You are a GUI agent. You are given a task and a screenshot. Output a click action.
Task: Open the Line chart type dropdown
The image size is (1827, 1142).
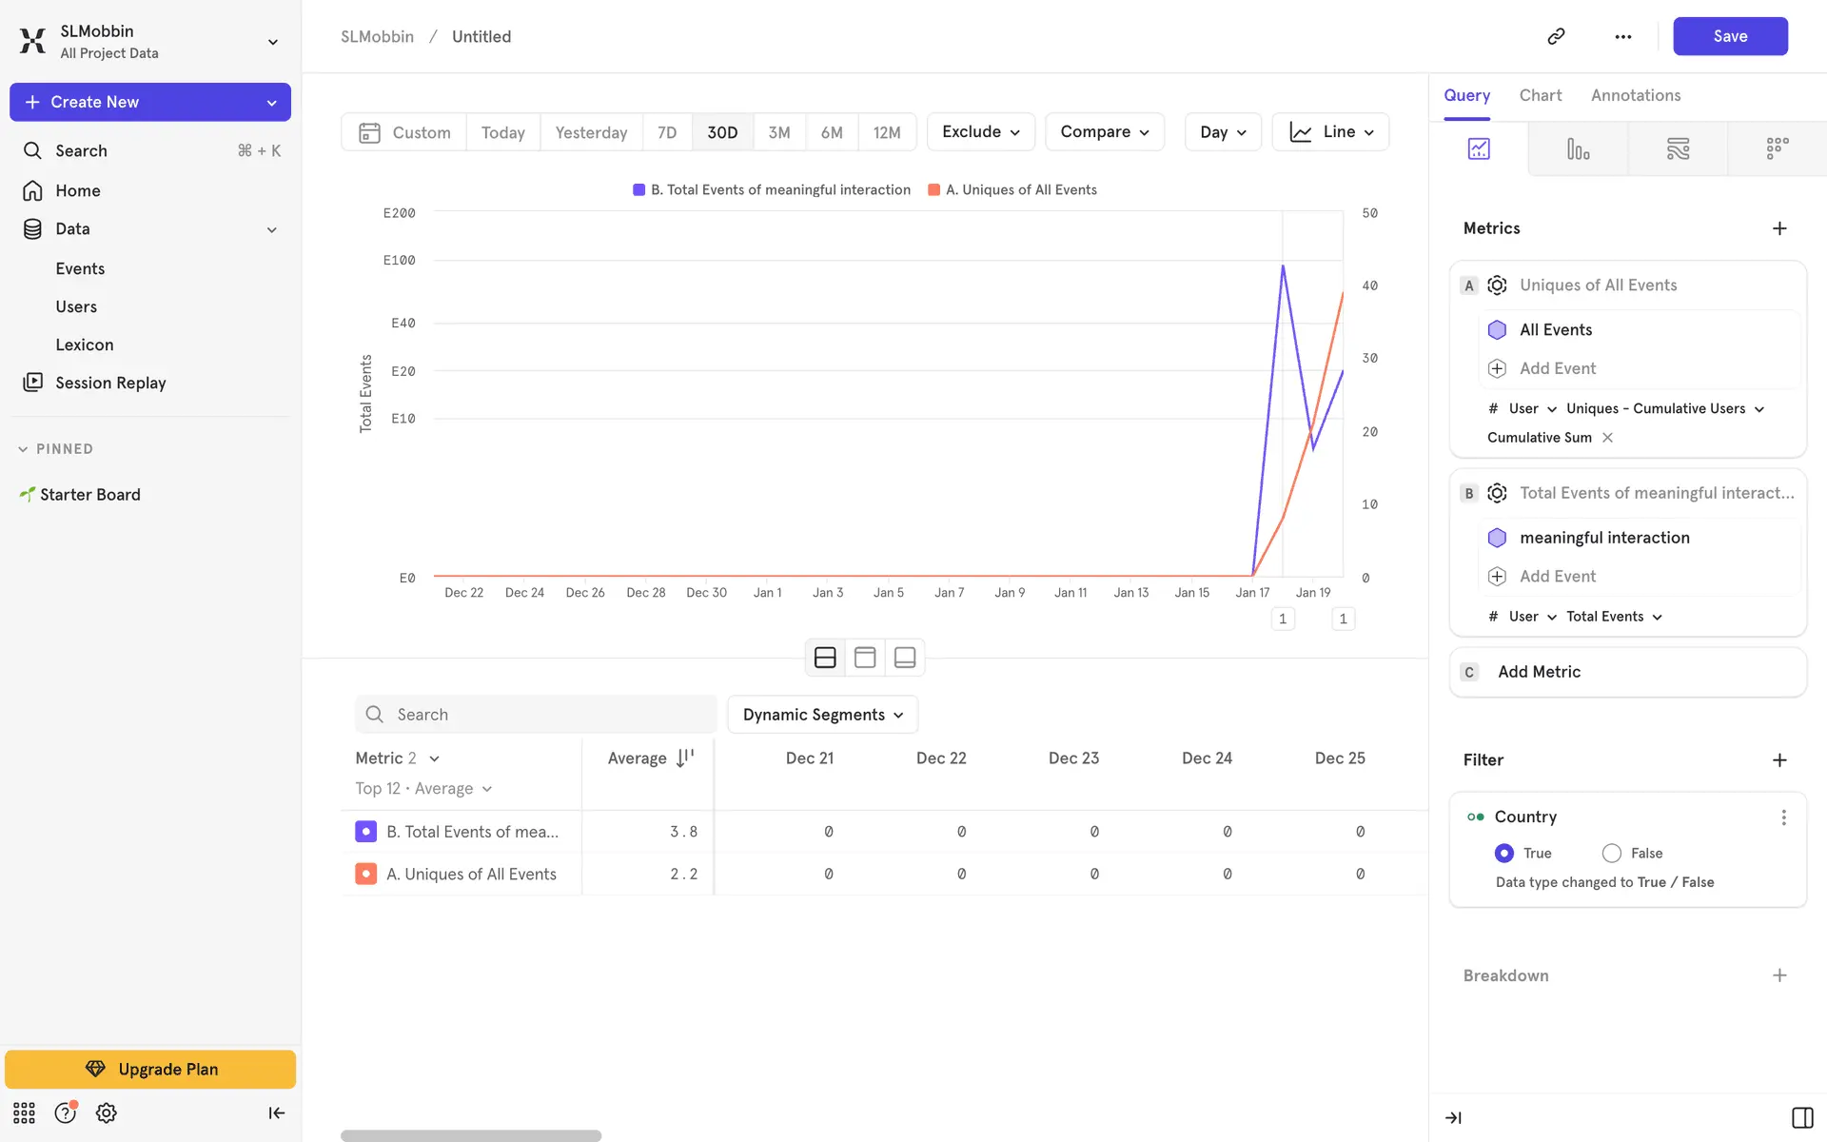click(x=1330, y=132)
